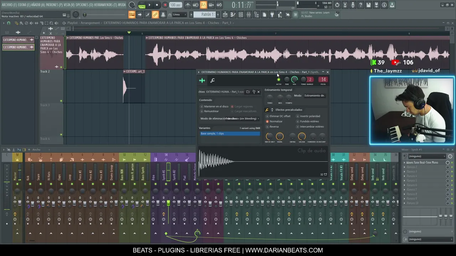This screenshot has width=456, height=256.
Task: Start playback with the Play button
Action: pyautogui.click(x=149, y=5)
